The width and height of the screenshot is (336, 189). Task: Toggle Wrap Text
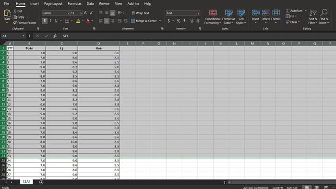(x=140, y=13)
